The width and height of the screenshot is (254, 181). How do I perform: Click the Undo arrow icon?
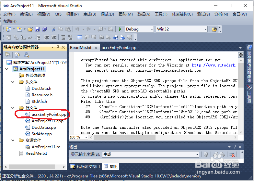click(77, 29)
